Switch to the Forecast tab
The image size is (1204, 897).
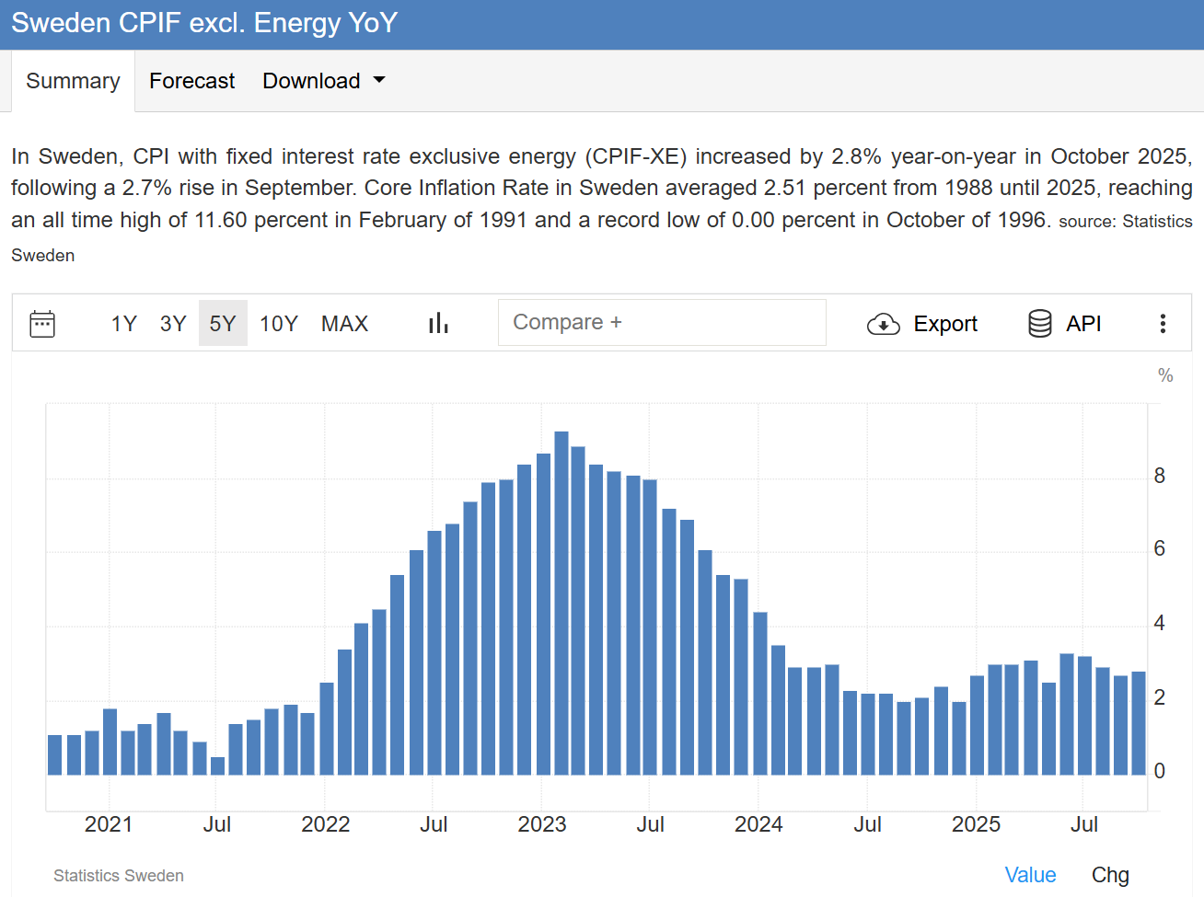191,81
